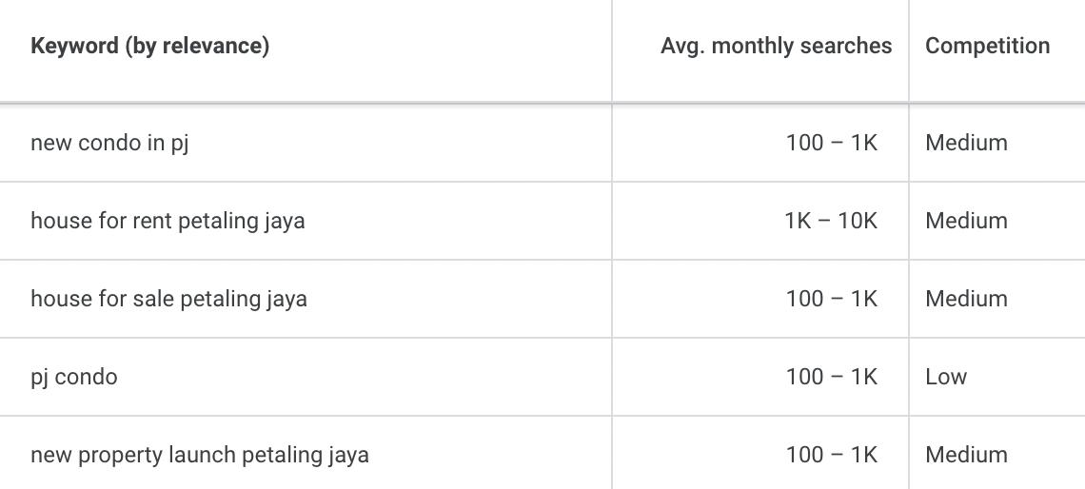The height and width of the screenshot is (489, 1085).
Task: Click search volume for house for sale petaling jaya
Action: click(831, 299)
